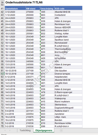Select code cell '3210'
This screenshot has width=98, height=135.
click(x=47, y=123)
